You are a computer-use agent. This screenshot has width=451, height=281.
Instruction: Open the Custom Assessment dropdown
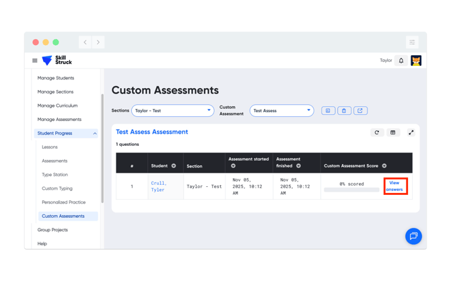(x=281, y=111)
